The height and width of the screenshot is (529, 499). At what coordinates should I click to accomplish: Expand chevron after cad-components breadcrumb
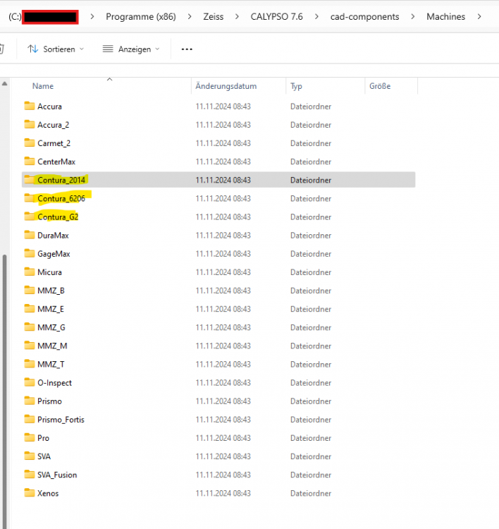(x=413, y=16)
